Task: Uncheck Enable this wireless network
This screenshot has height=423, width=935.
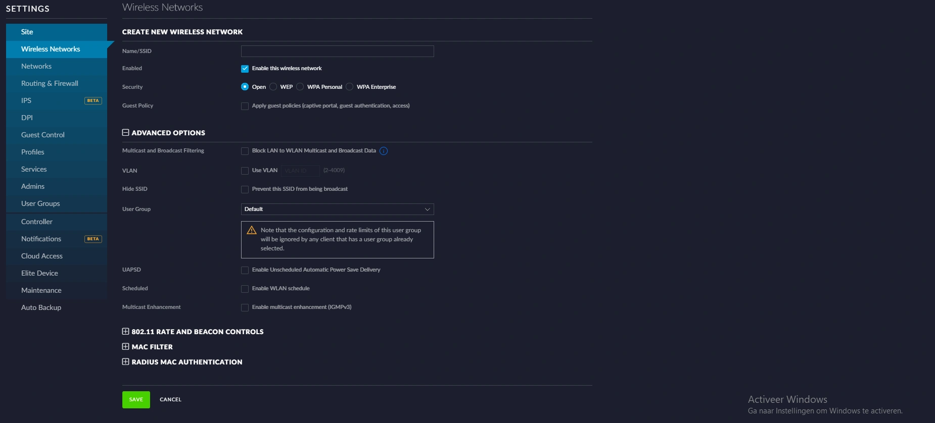Action: [245, 69]
